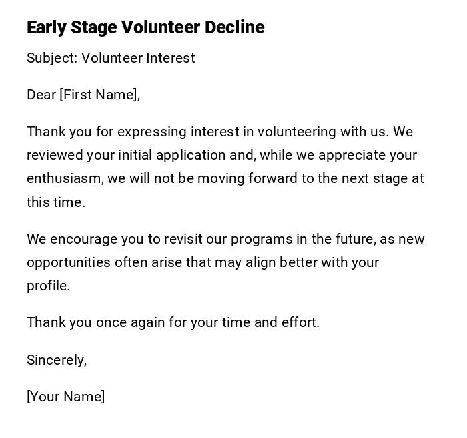Click the word 'Dear' in the greeting
The width and height of the screenshot is (467, 438).
point(41,95)
